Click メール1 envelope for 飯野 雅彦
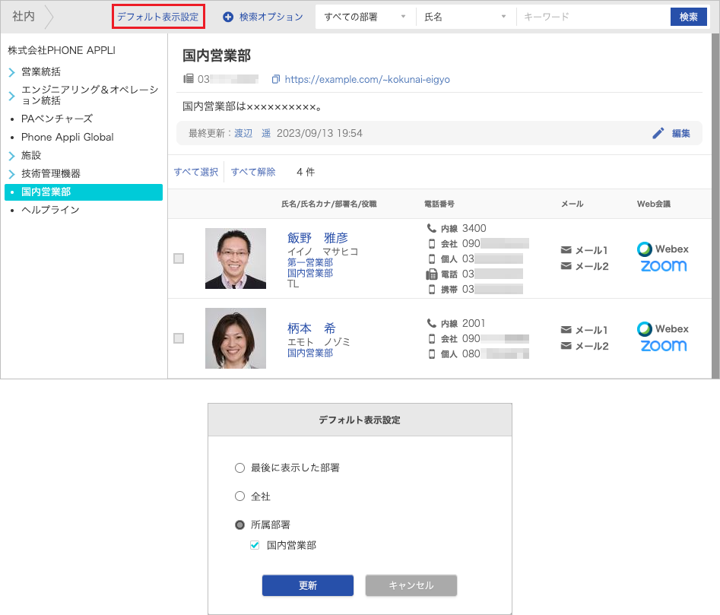The image size is (720, 615). pos(566,250)
